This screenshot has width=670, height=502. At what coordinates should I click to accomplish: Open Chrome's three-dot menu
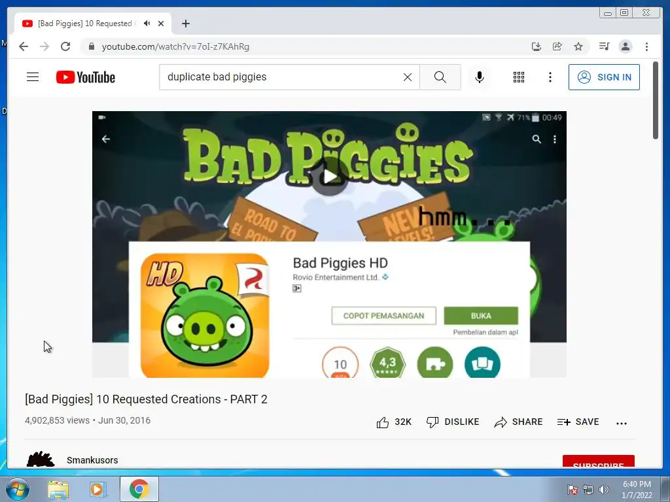[646, 46]
